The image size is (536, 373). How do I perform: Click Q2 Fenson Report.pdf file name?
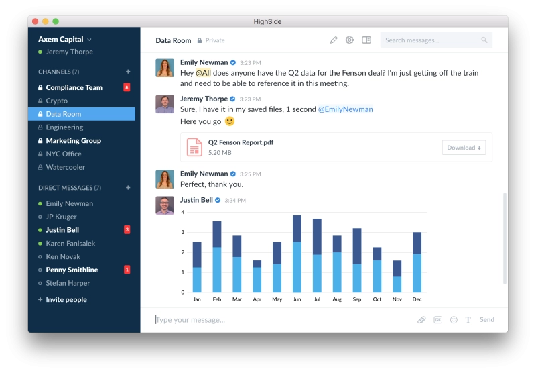click(241, 142)
